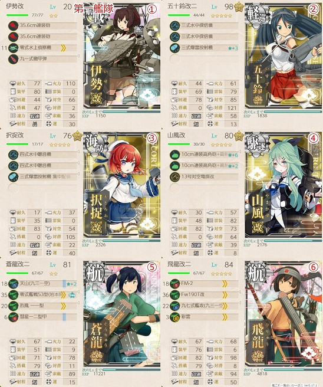Click Yamakaze's first 10cm high-angle gun slot
The width and height of the screenshot is (323, 387).
pyautogui.click(x=204, y=155)
